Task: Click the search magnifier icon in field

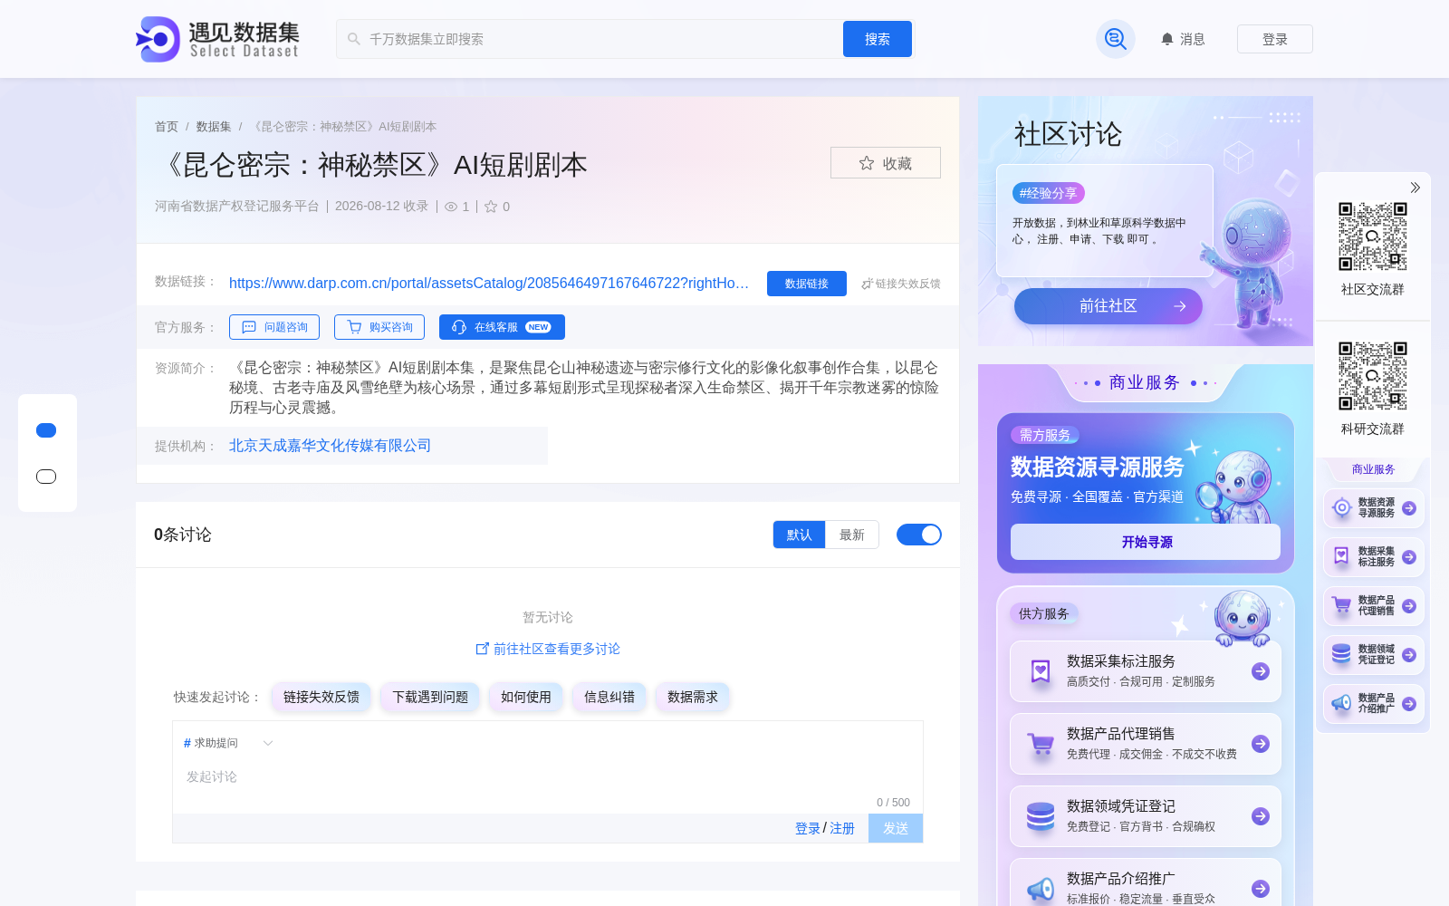Action: (x=354, y=39)
